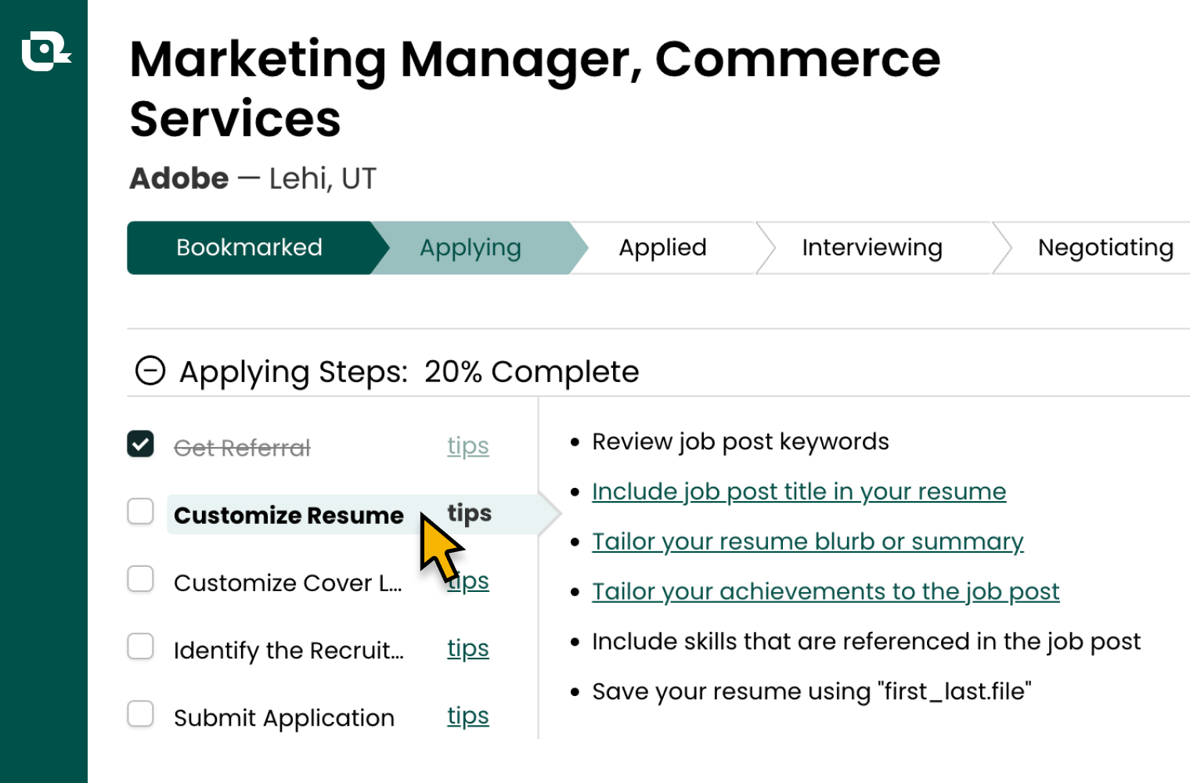Click "Tailor your resume blurb or summary"

tap(808, 541)
